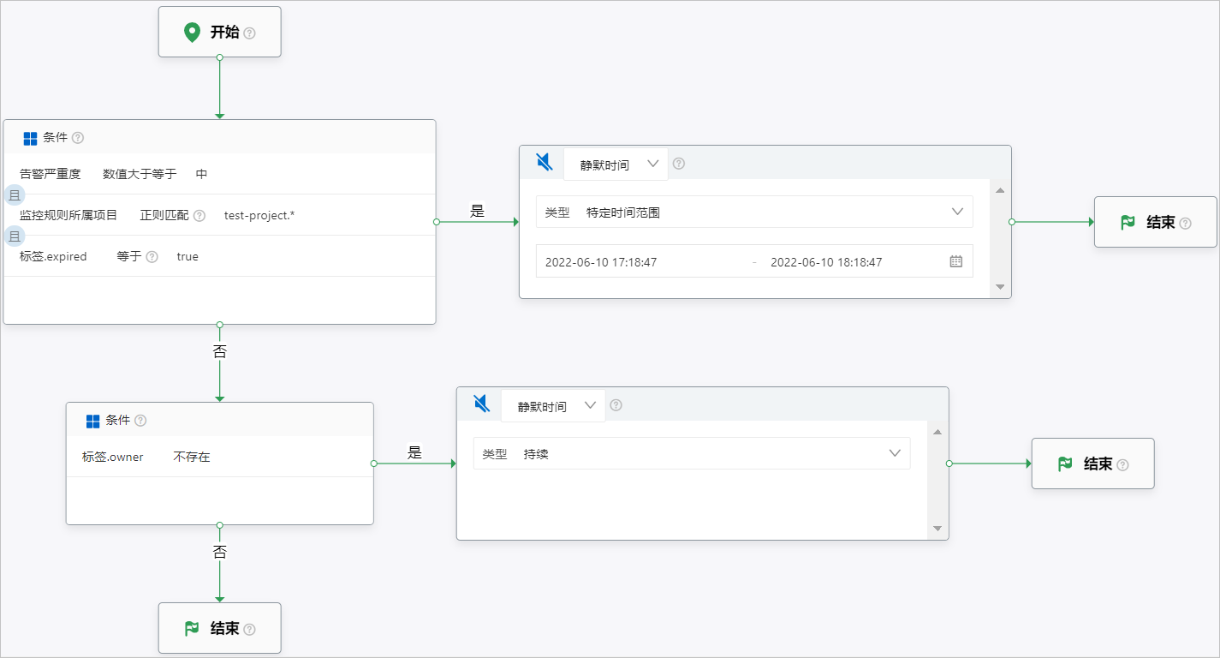
Task: Open help icon beside 开始
Action: 249,33
